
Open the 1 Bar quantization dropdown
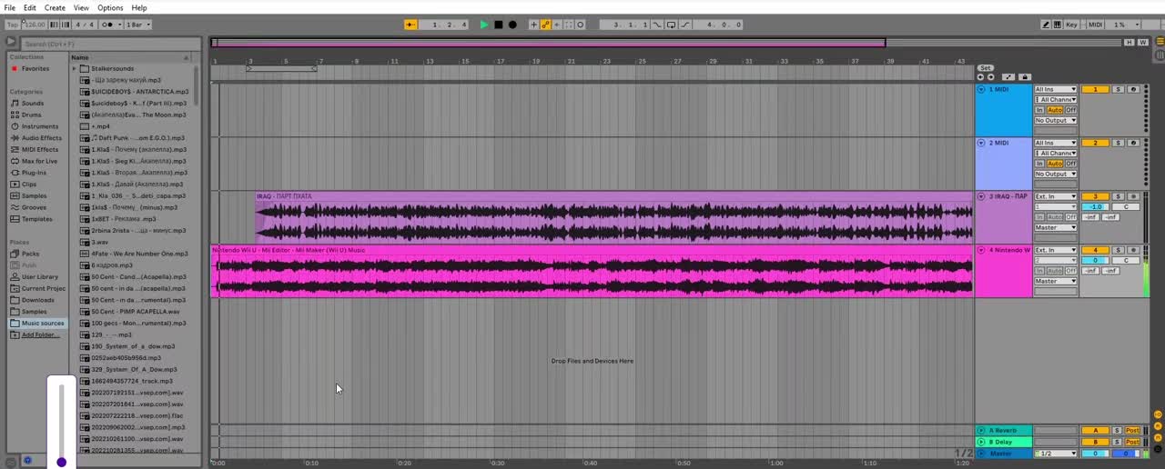click(137, 25)
